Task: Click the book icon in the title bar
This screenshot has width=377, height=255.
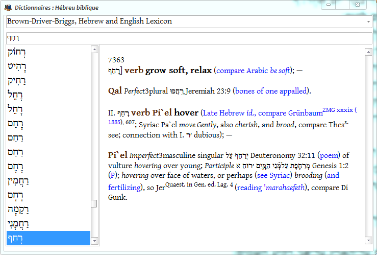Action: [8, 8]
